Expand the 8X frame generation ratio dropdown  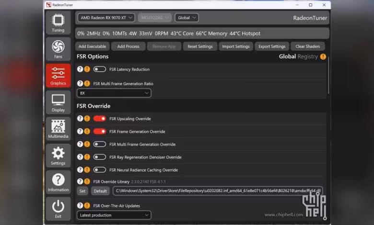coord(114,93)
